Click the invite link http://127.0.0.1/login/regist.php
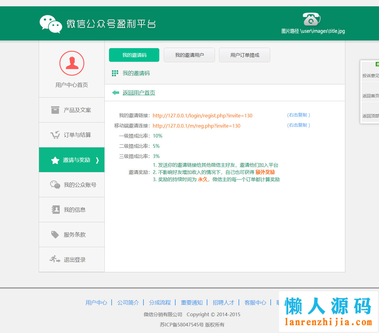 203,116
